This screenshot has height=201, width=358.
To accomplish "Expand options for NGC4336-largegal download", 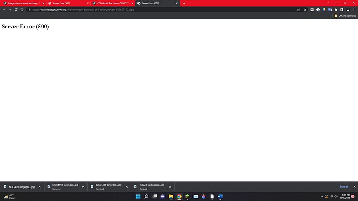I will 127,187.
